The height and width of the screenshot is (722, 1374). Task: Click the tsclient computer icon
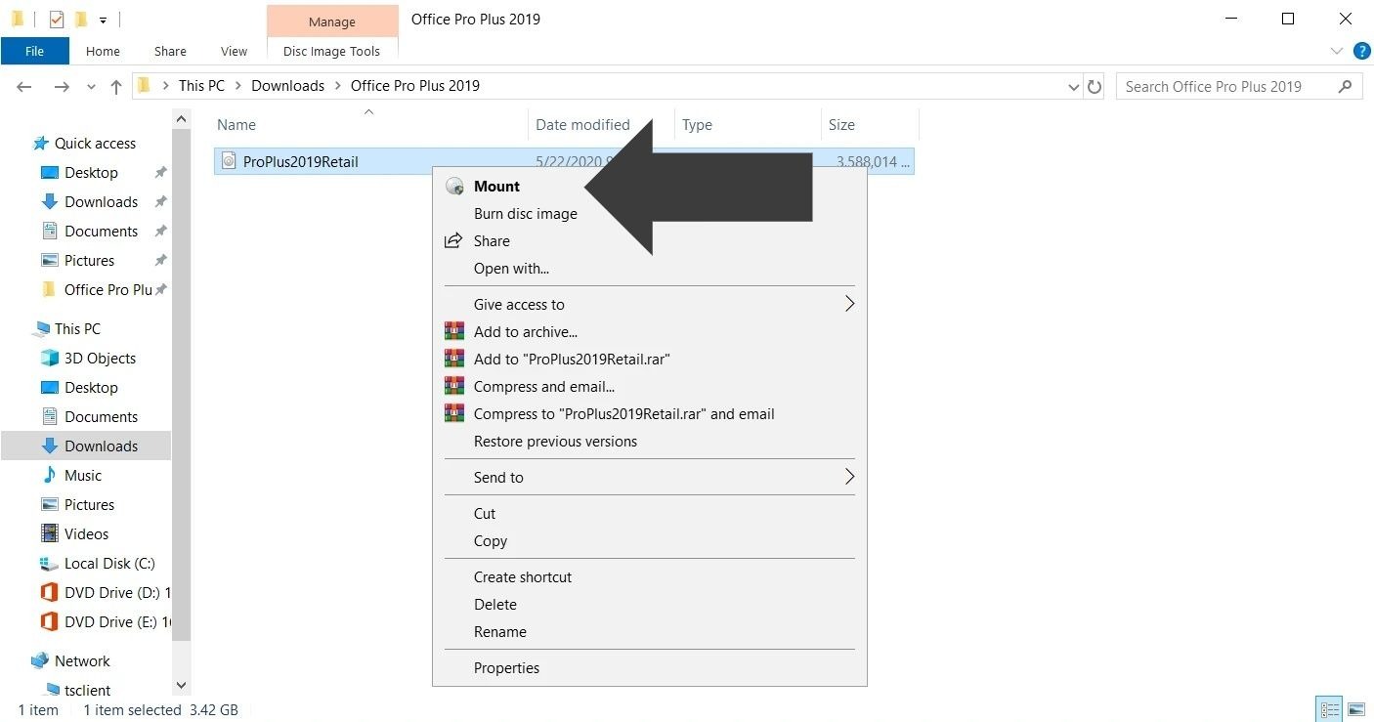pos(53,690)
